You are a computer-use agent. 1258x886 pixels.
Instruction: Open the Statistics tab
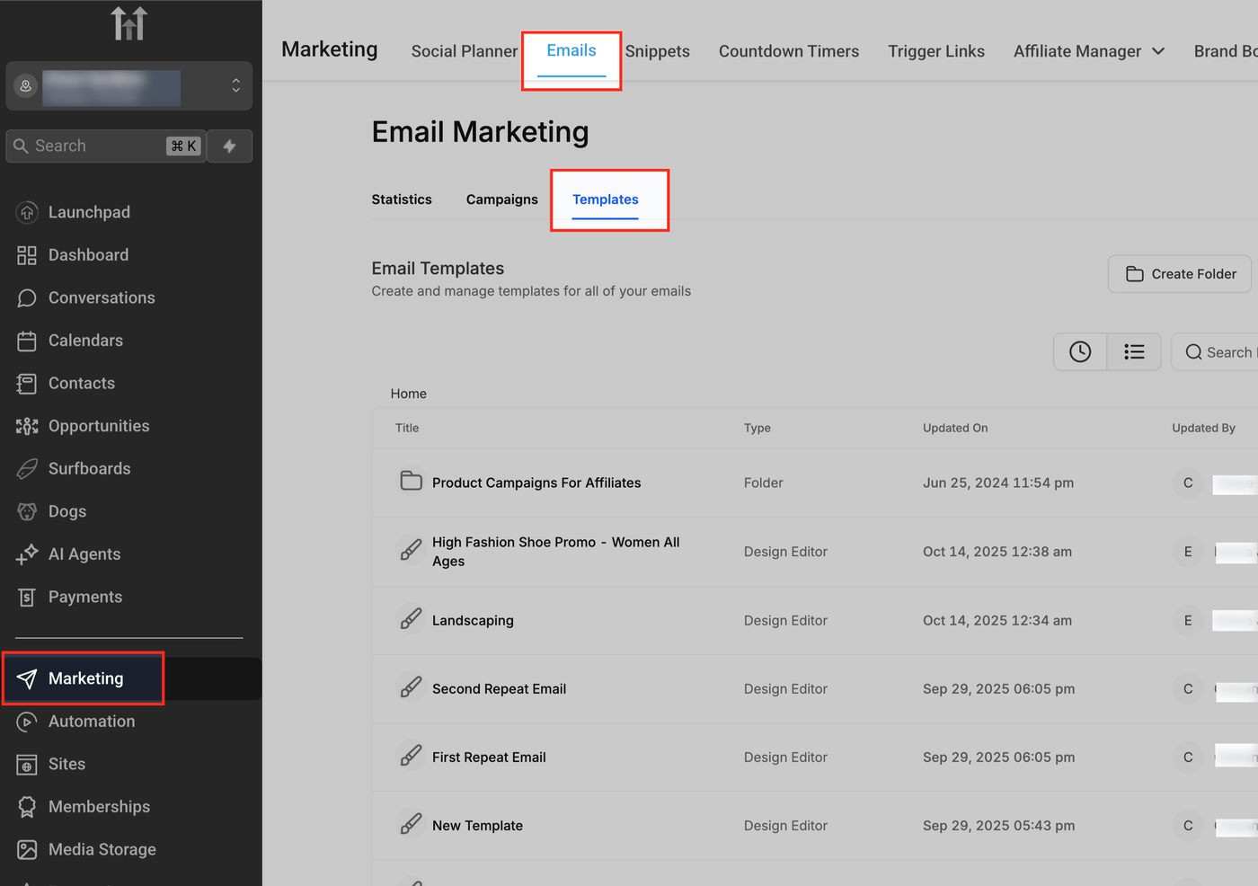402,199
